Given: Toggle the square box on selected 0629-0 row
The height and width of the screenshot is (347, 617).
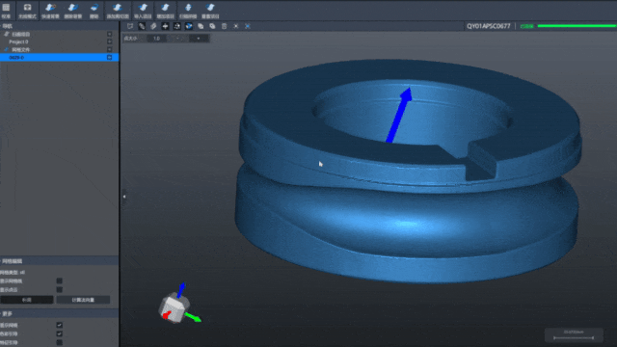Looking at the screenshot, I should click(x=109, y=58).
